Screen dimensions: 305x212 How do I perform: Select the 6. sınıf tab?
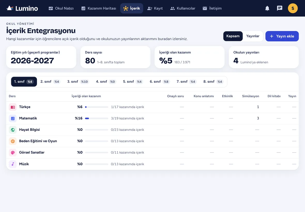(x=159, y=82)
